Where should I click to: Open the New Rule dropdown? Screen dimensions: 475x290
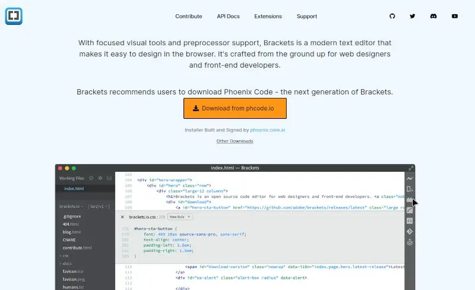click(x=180, y=217)
